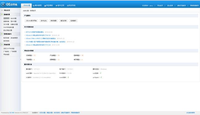
Task: Click the 在线演示 button
Action: (73, 21)
